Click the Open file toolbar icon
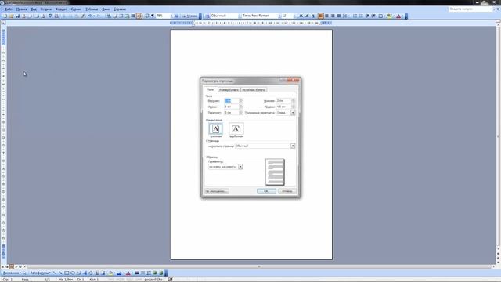This screenshot has width=501, height=282. [11, 16]
